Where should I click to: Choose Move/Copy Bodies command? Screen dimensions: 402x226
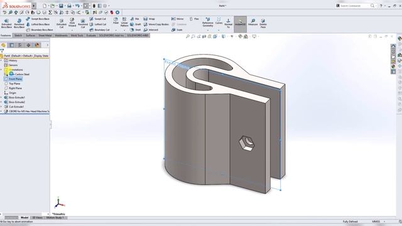pos(156,24)
